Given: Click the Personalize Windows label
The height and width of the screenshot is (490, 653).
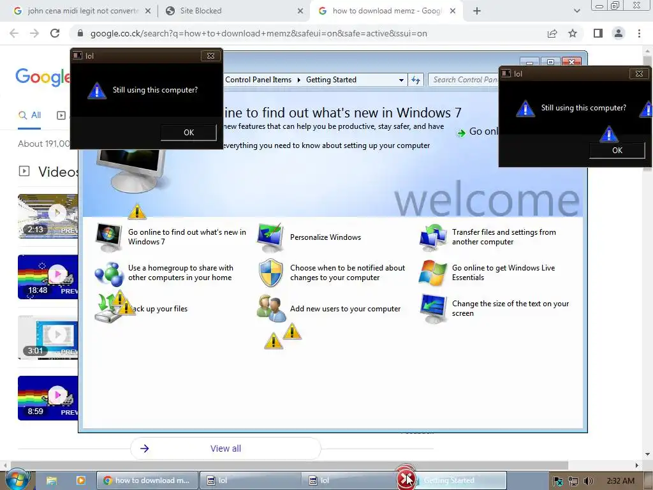Looking at the screenshot, I should 326,237.
